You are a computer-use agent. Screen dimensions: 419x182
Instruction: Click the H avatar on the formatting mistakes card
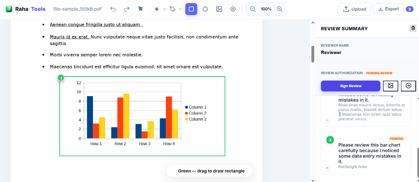coord(327,120)
